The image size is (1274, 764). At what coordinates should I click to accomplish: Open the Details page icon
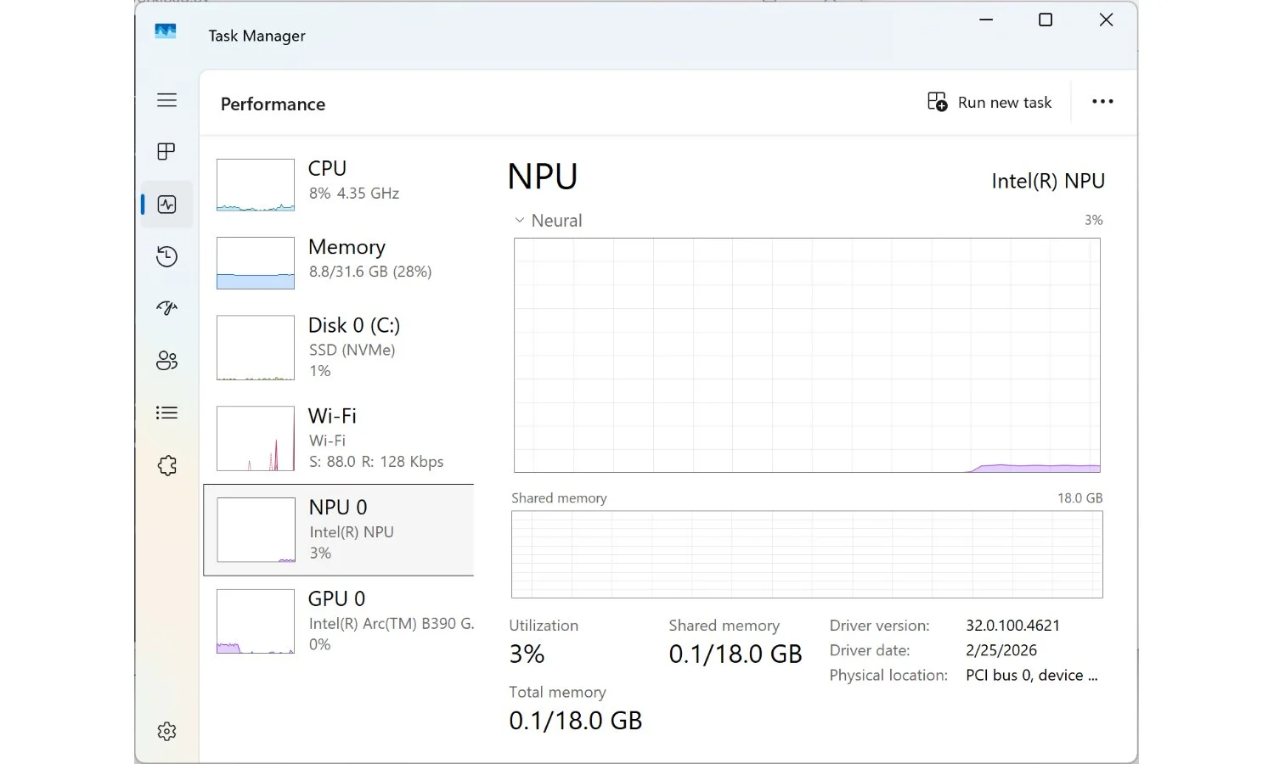click(x=166, y=413)
